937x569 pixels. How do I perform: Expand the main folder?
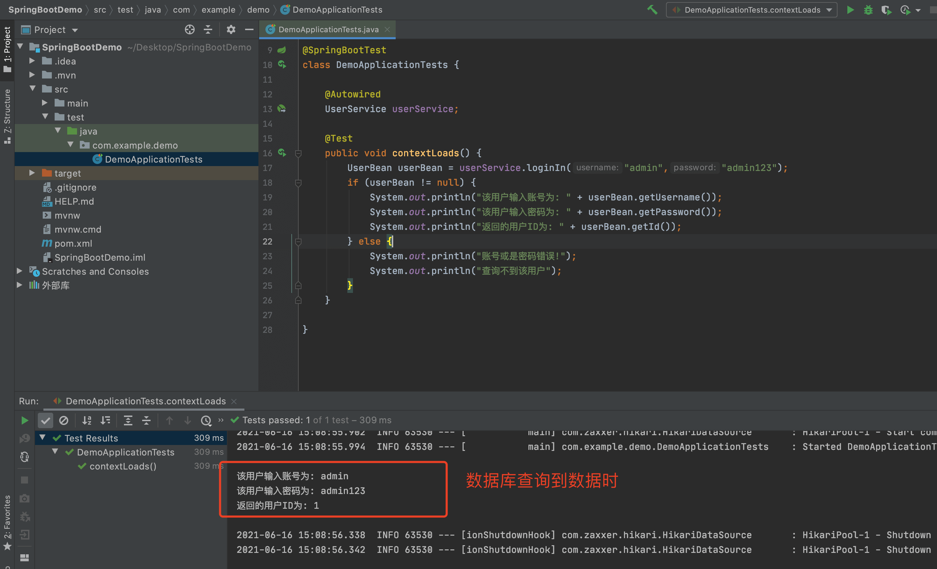(45, 103)
